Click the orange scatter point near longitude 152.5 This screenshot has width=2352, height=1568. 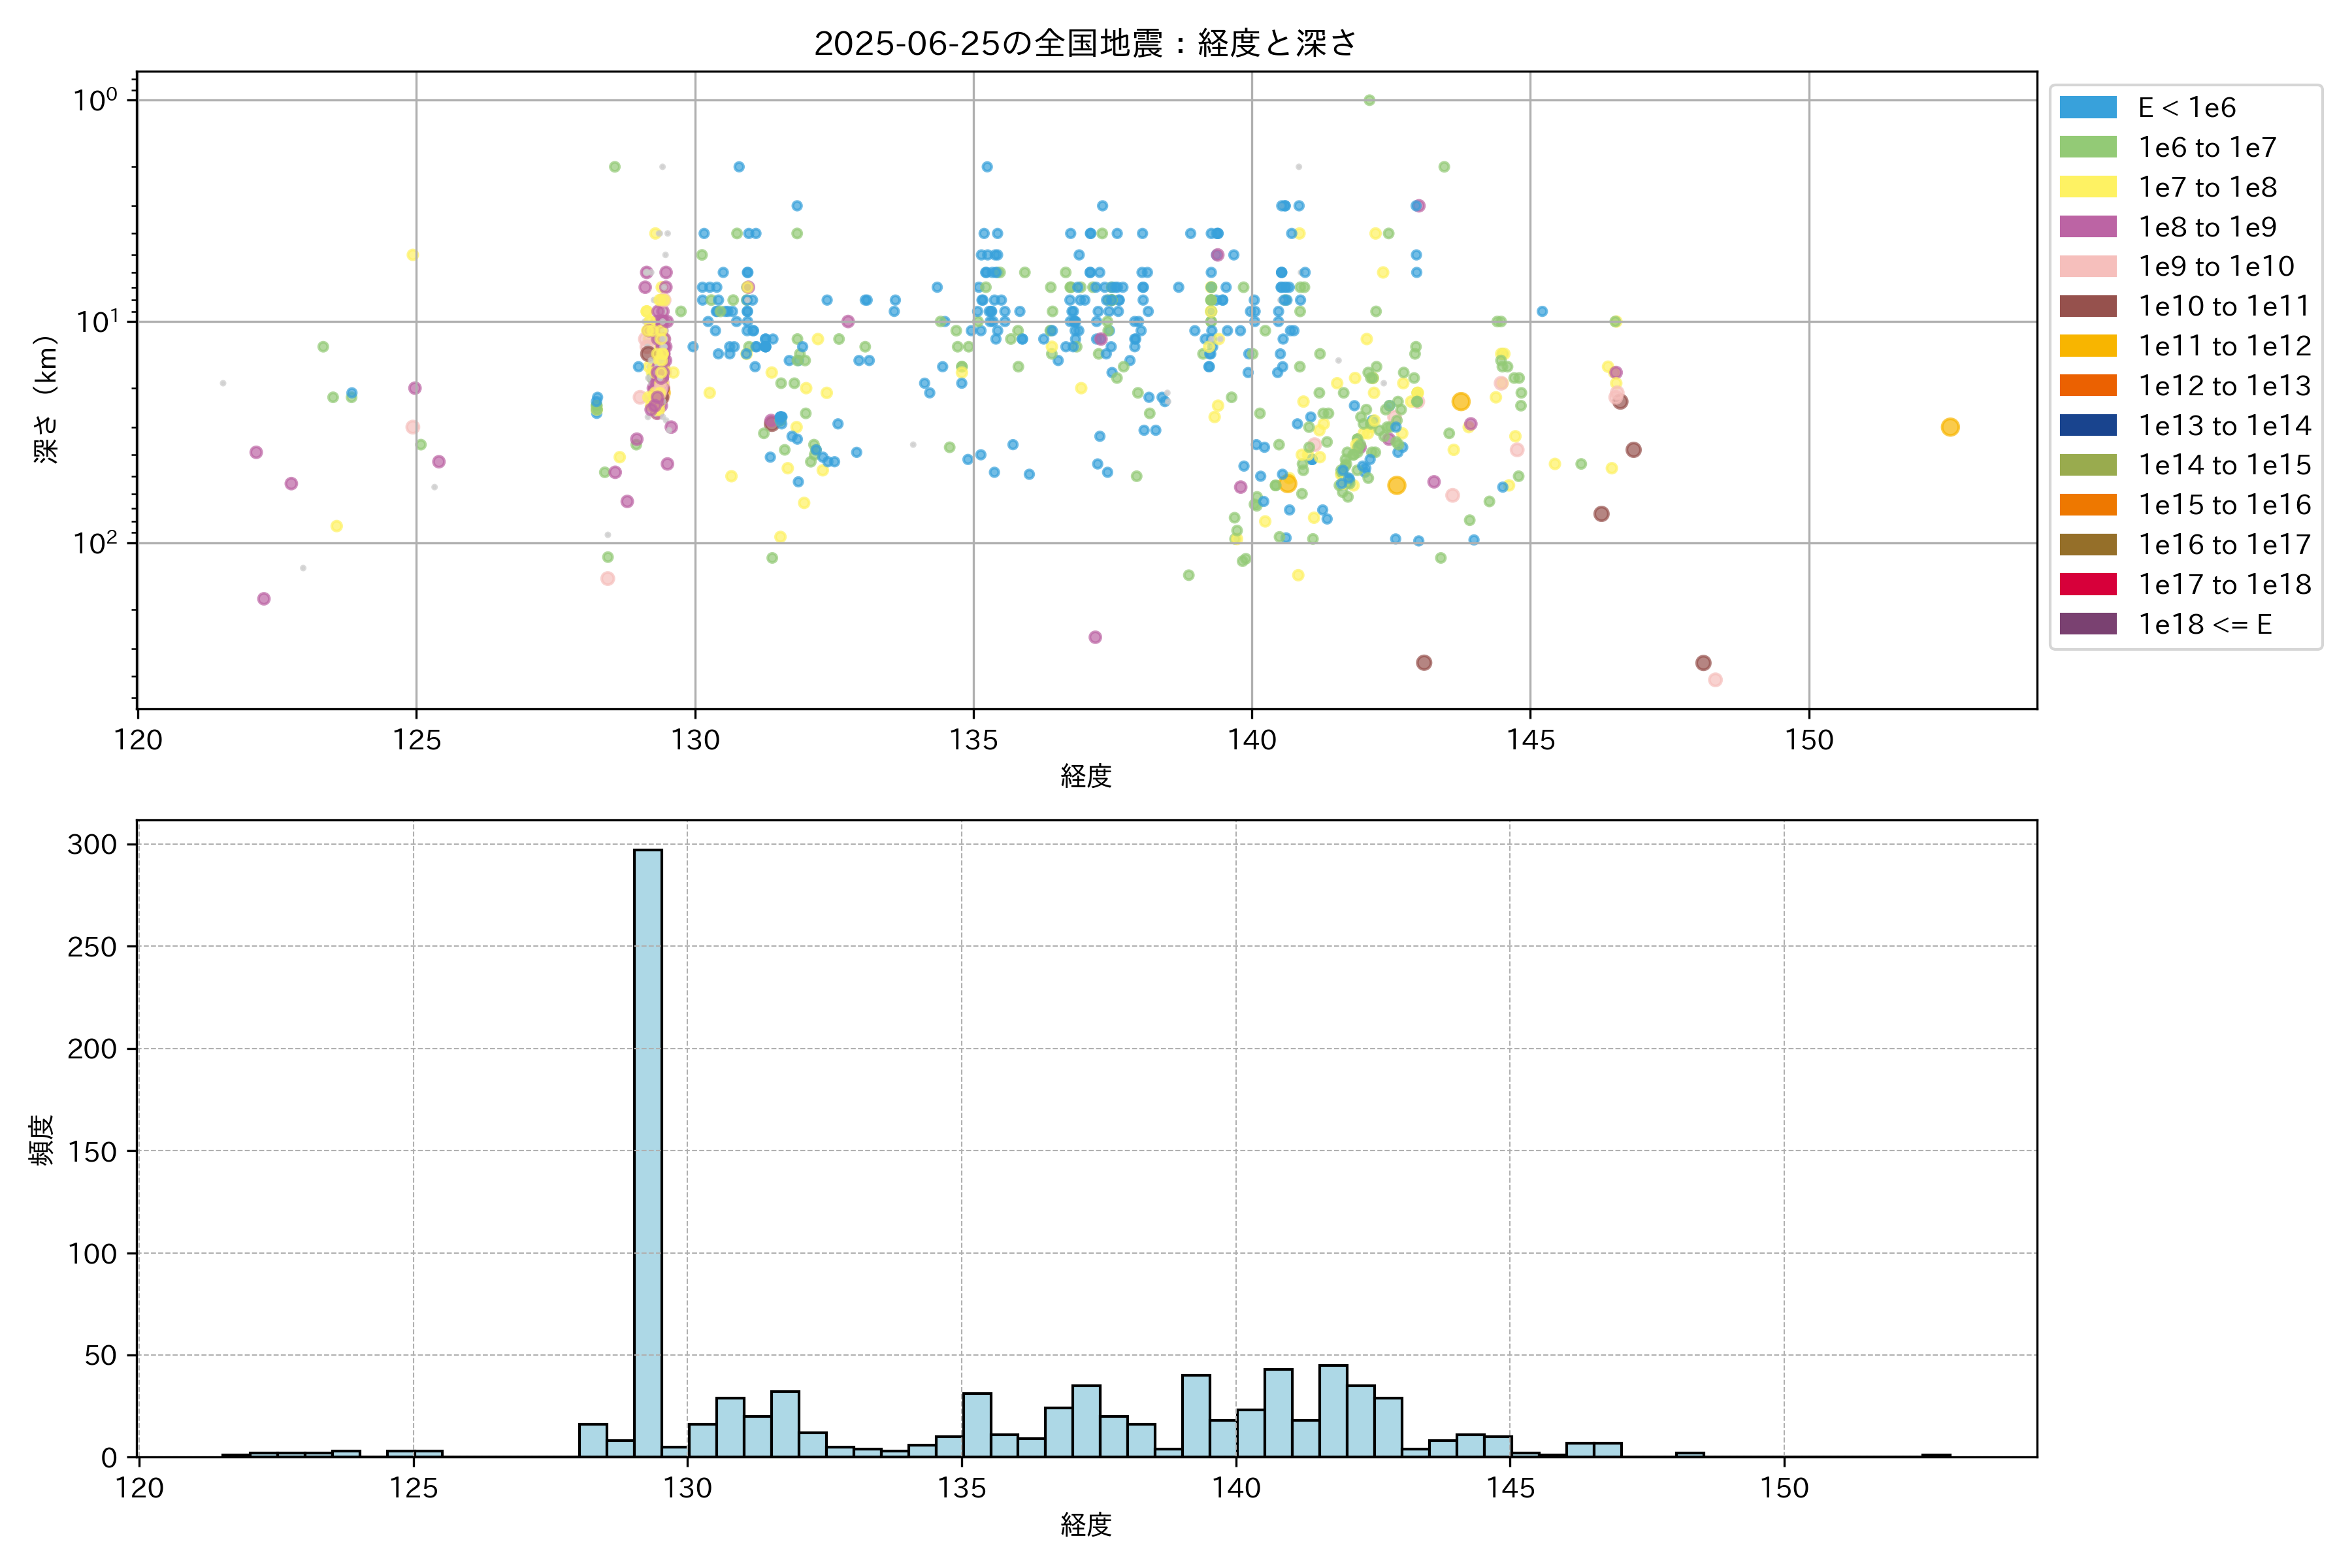(x=1950, y=427)
